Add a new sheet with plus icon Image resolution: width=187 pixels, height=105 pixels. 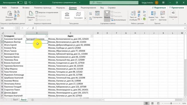[x=32, y=100]
